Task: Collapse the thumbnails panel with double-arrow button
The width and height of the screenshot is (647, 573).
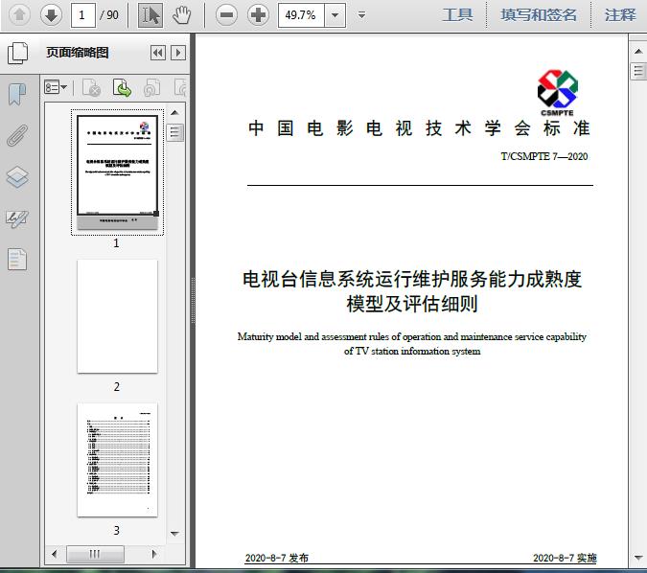Action: point(158,53)
